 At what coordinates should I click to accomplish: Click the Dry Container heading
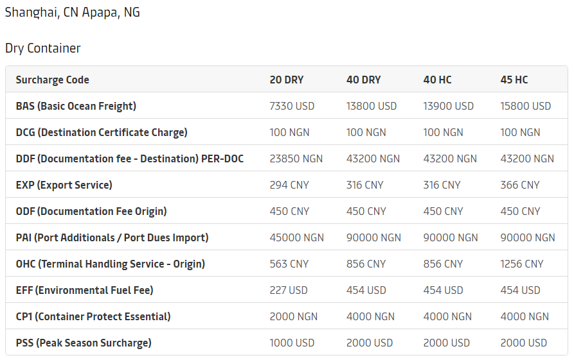pos(43,49)
